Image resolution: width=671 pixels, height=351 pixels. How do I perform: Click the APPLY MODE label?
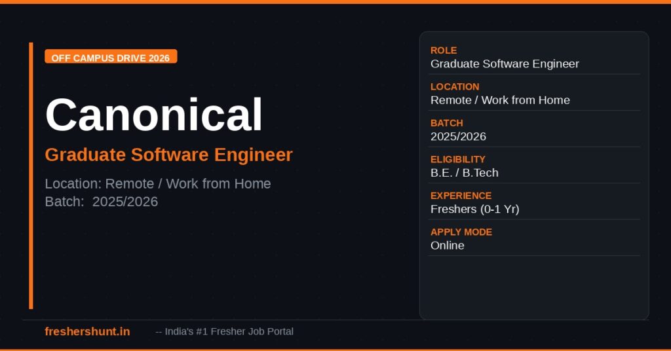(461, 232)
